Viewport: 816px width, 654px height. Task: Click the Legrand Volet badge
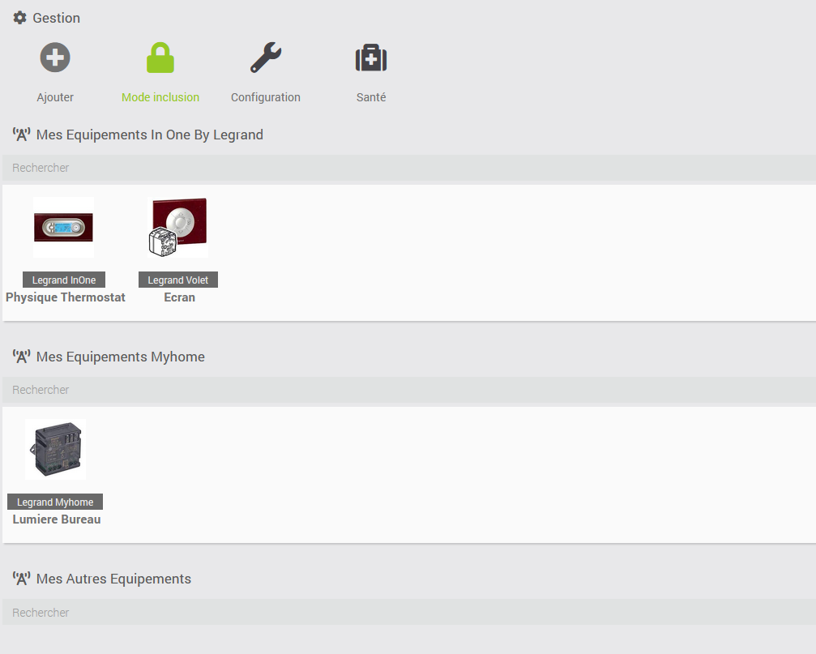point(178,280)
